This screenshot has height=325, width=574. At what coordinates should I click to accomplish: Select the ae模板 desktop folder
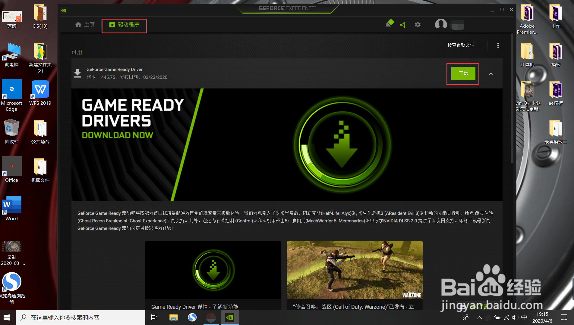[x=556, y=93]
